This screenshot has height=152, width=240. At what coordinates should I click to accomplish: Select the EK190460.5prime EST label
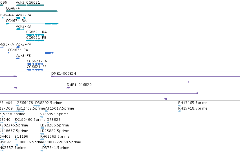pyautogui.click(x=30, y=120)
